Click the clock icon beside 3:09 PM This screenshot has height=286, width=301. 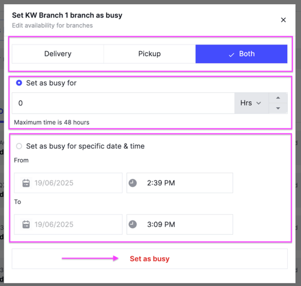click(x=132, y=225)
